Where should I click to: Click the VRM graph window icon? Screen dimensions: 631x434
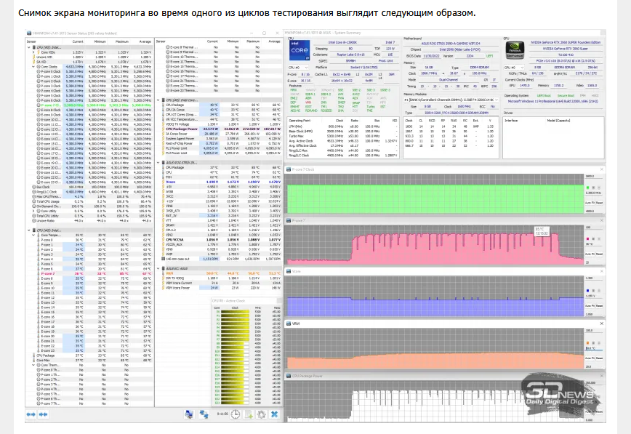tap(289, 324)
